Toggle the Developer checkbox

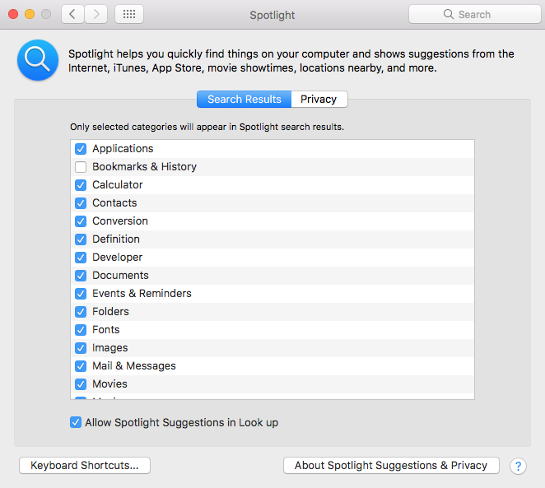pos(81,258)
